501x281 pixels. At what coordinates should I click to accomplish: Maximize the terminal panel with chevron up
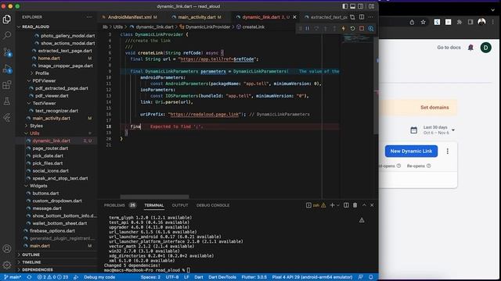click(x=364, y=205)
